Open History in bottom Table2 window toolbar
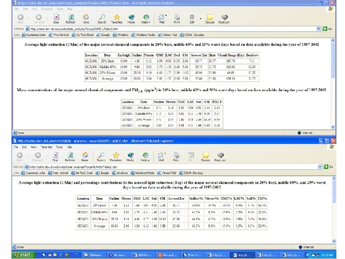The image size is (345, 259). pos(145,157)
